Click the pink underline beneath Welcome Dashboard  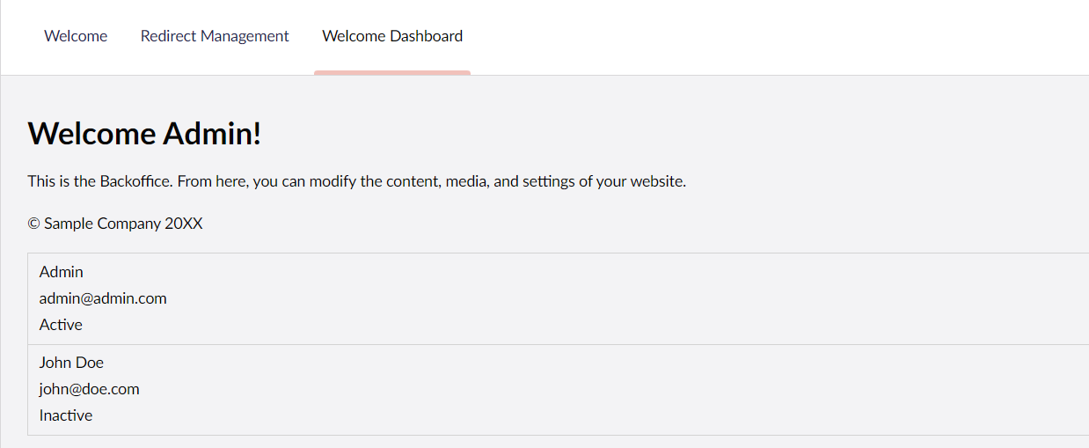pos(392,72)
